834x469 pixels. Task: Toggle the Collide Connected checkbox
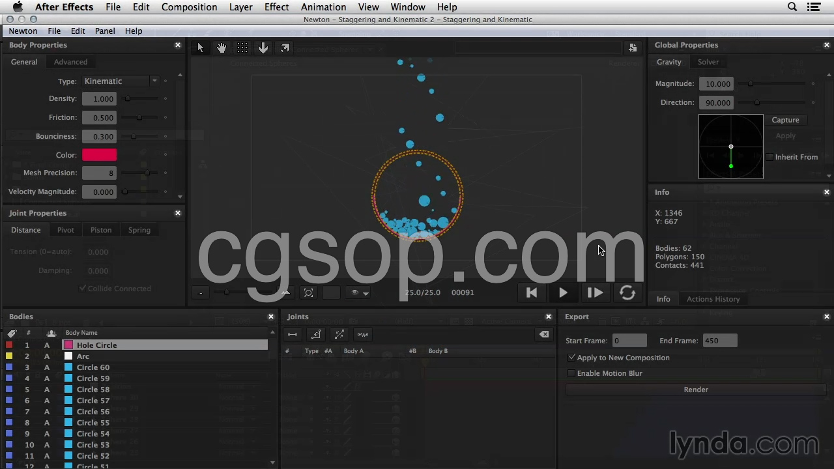tap(83, 289)
